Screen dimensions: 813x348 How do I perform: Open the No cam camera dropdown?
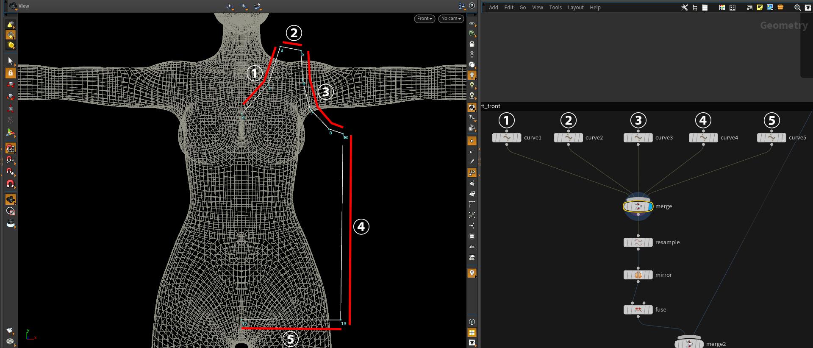pyautogui.click(x=451, y=19)
